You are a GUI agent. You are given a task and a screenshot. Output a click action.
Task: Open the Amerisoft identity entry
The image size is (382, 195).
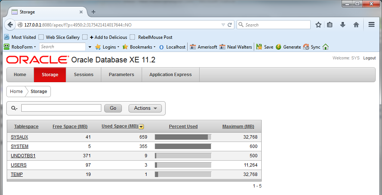click(203, 47)
